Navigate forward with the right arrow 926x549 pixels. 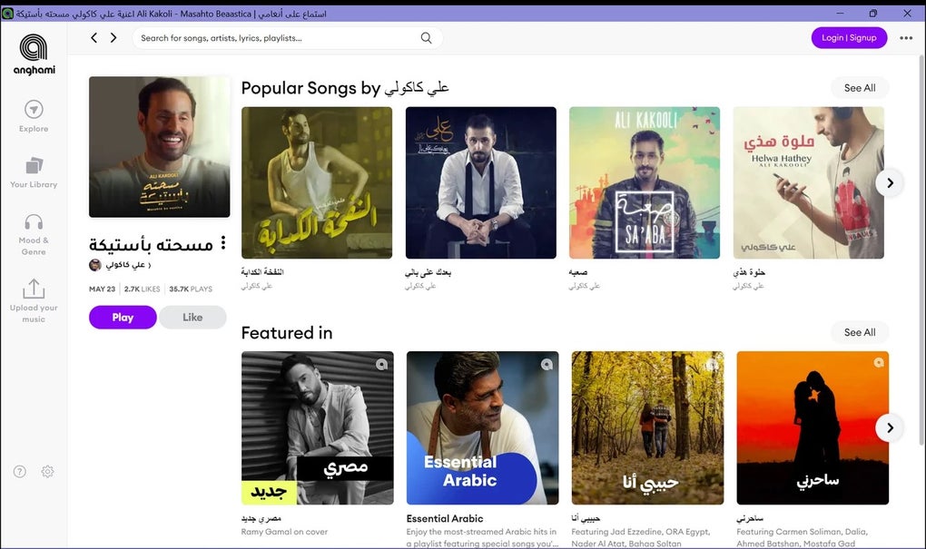(113, 38)
